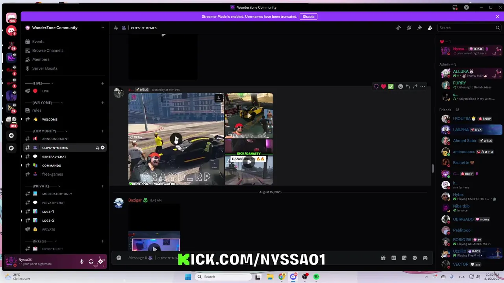The width and height of the screenshot is (504, 283).
Task: Open the game controller apps icon
Action: [x=425, y=258]
